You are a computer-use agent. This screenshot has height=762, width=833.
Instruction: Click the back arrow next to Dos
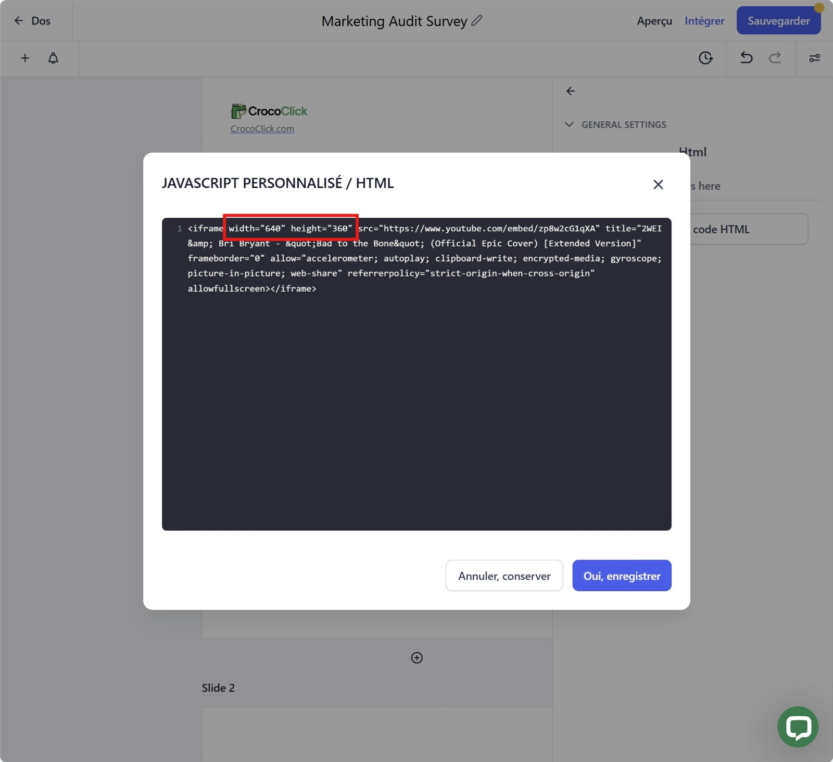19,21
